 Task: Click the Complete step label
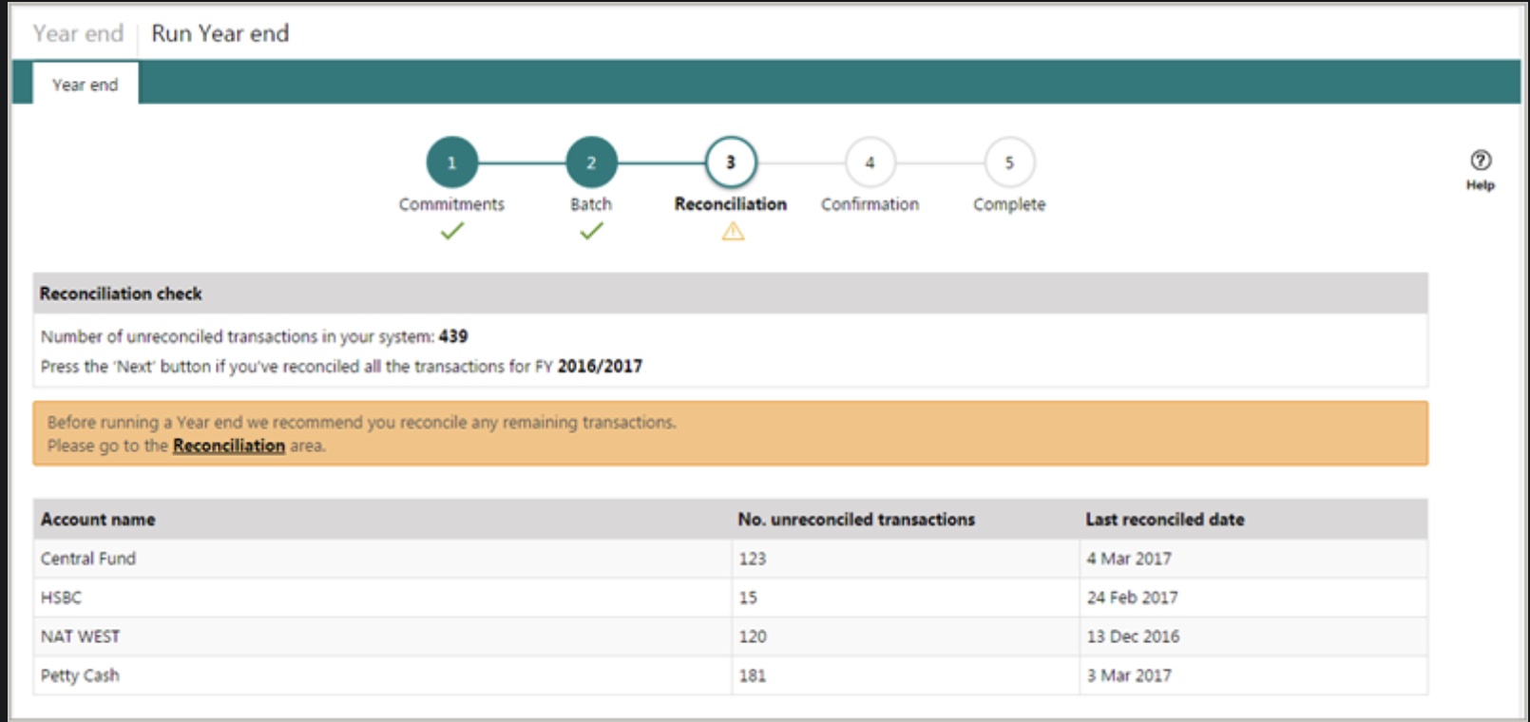1009,204
